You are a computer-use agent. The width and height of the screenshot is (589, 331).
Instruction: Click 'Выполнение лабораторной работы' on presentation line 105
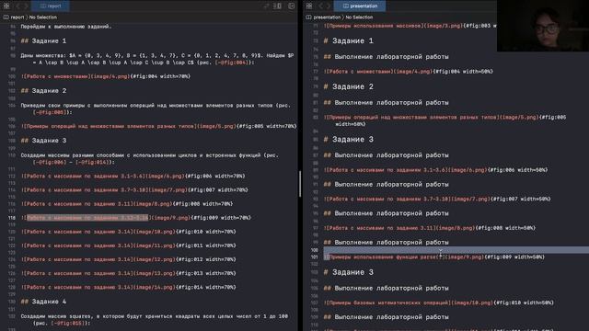pos(391,289)
